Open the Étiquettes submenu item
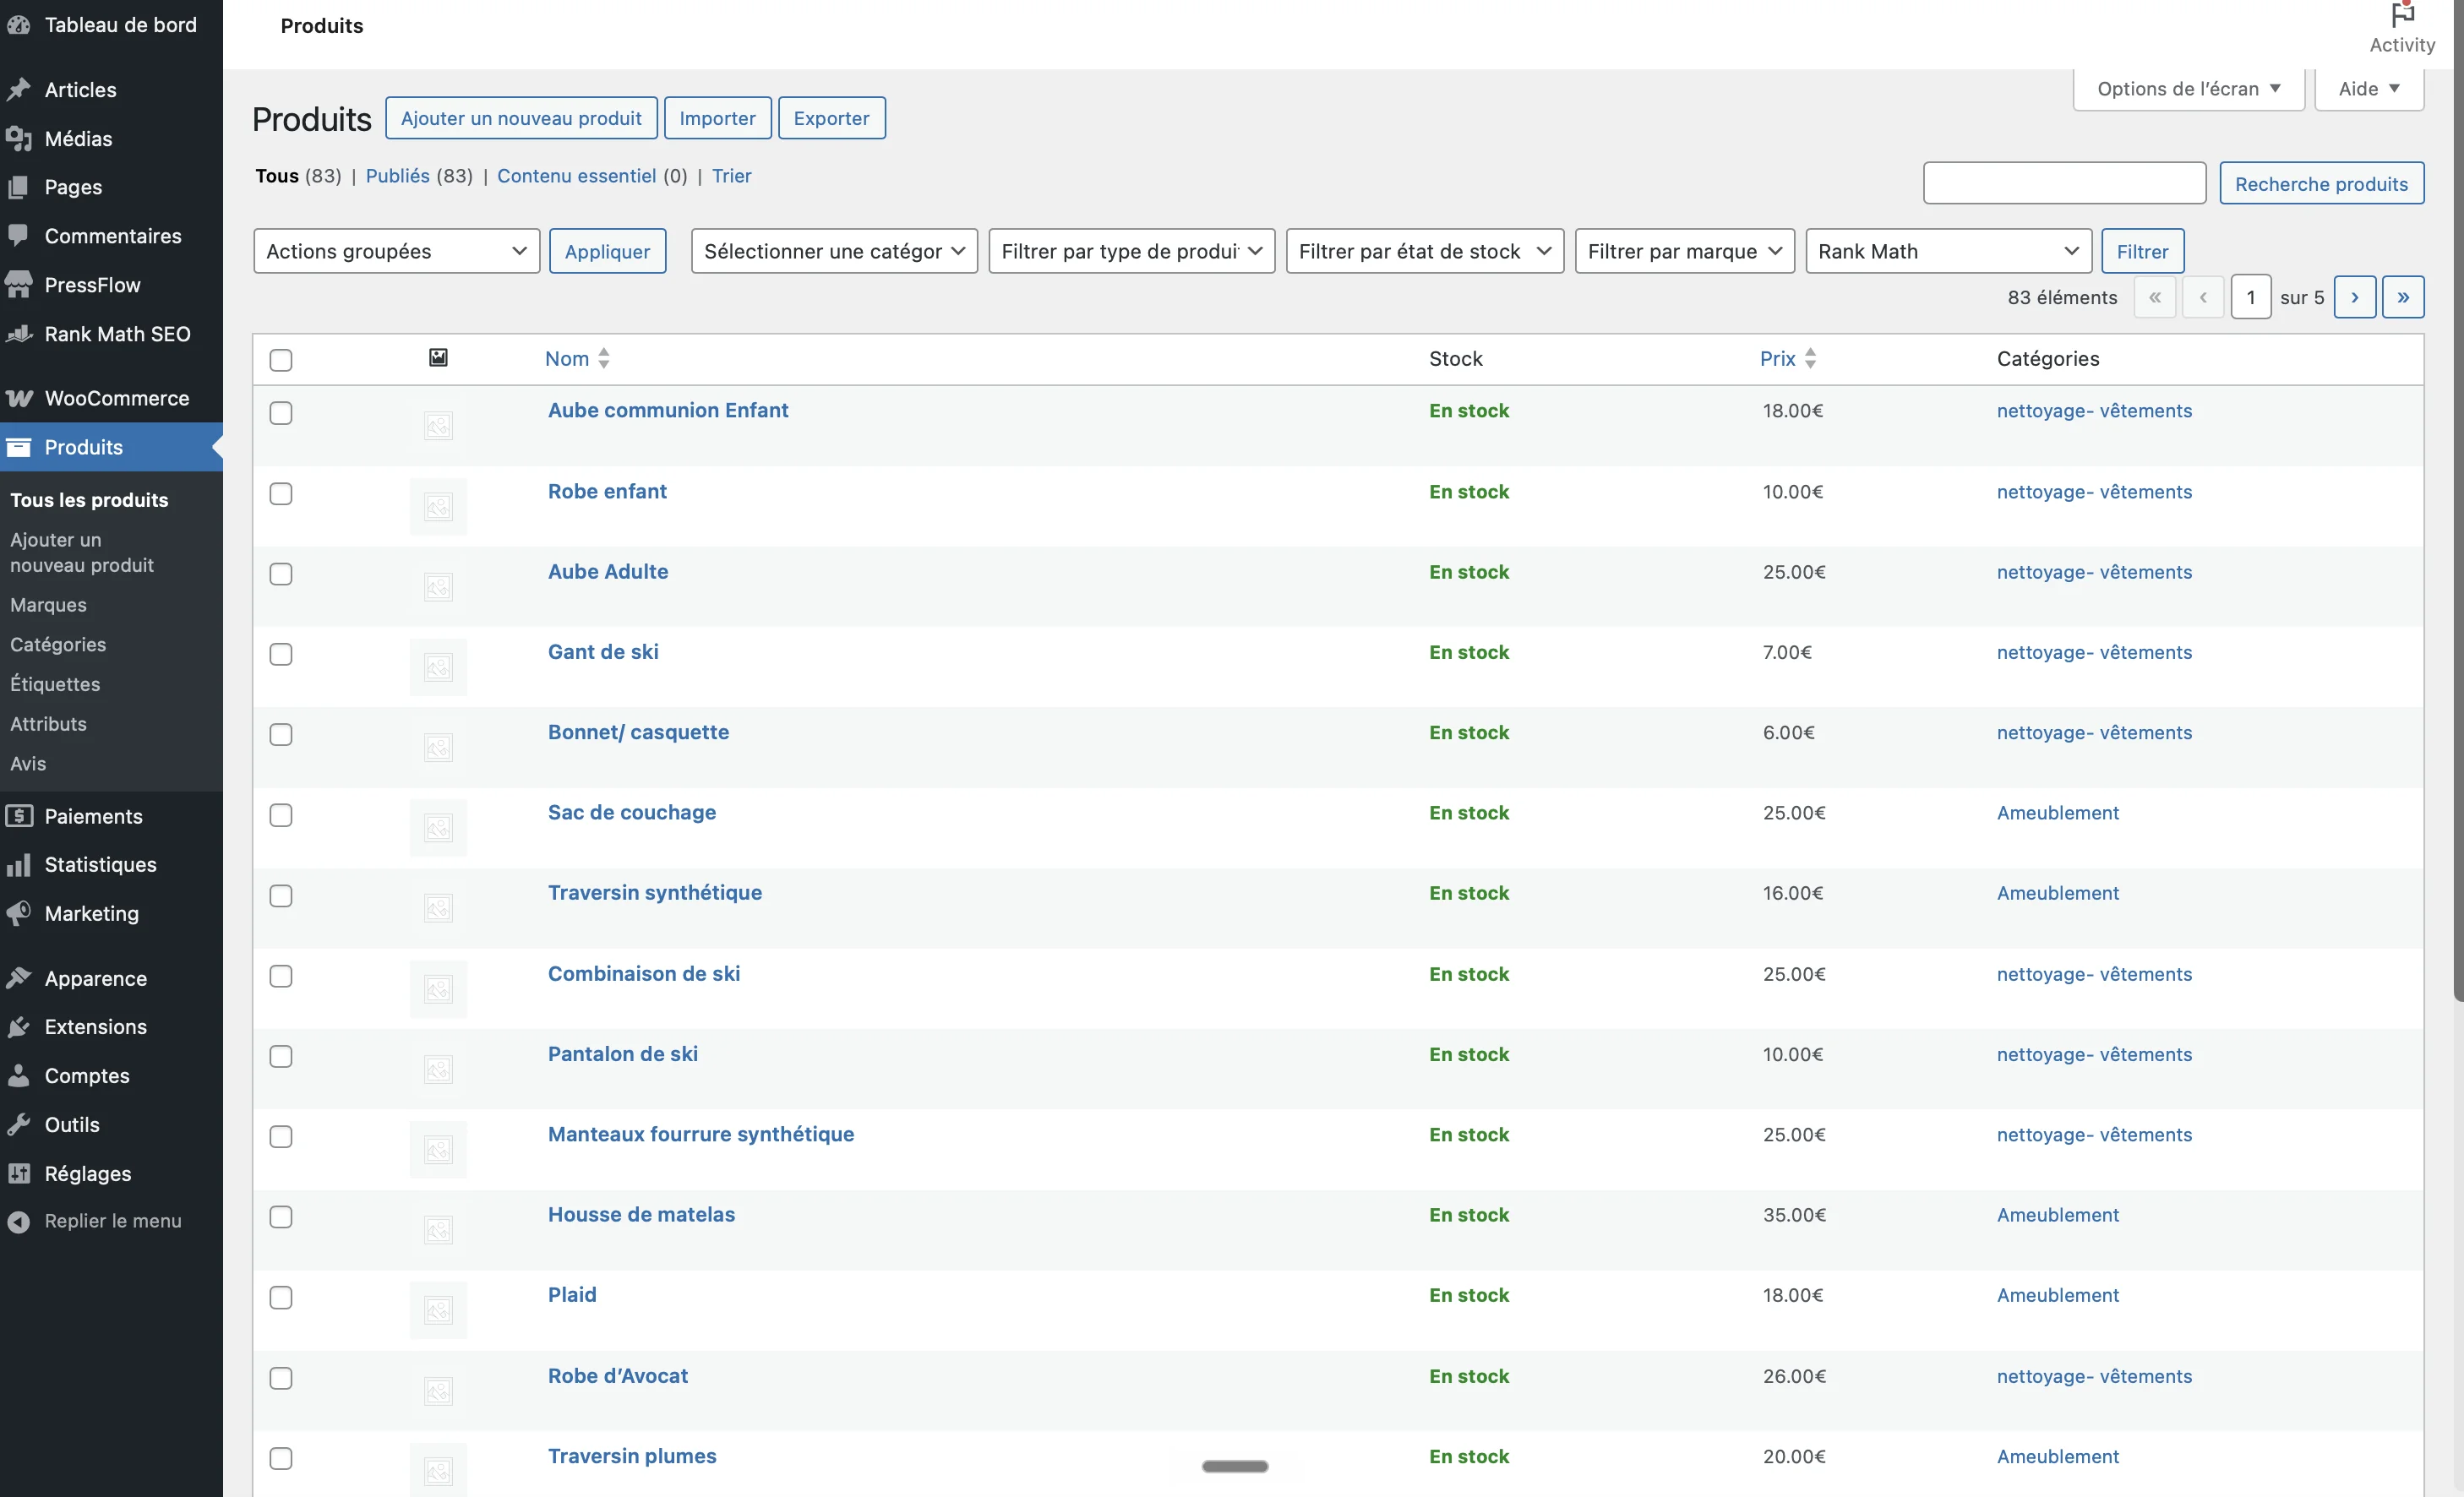This screenshot has height=1497, width=2464. tap(55, 684)
